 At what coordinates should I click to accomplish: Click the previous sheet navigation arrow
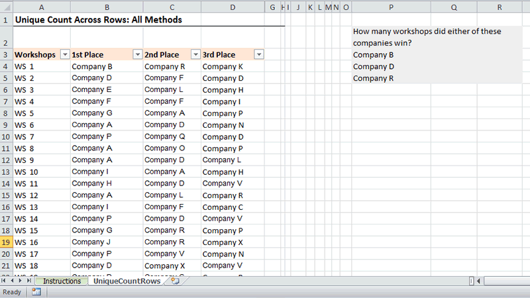pos(13,281)
